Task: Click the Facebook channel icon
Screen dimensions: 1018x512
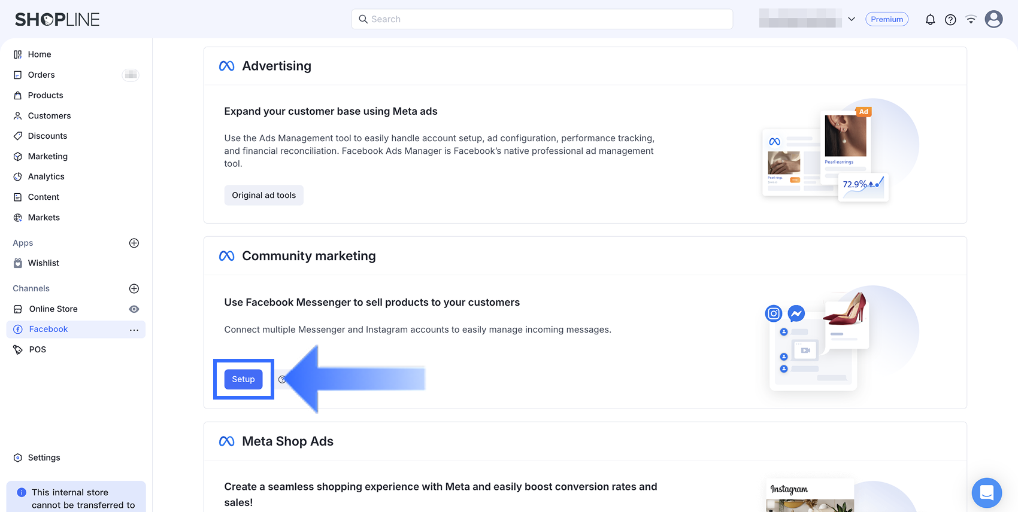Action: tap(18, 330)
